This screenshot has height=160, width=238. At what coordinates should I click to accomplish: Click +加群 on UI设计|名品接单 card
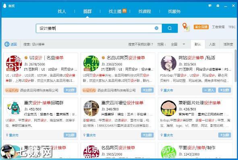[70, 90]
